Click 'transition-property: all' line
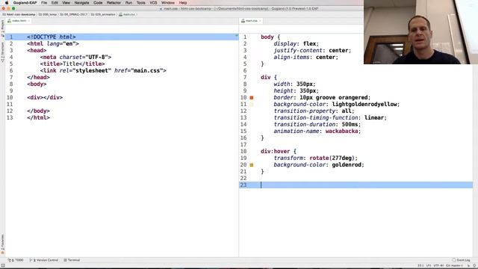The width and height of the screenshot is (478, 269). pos(314,111)
